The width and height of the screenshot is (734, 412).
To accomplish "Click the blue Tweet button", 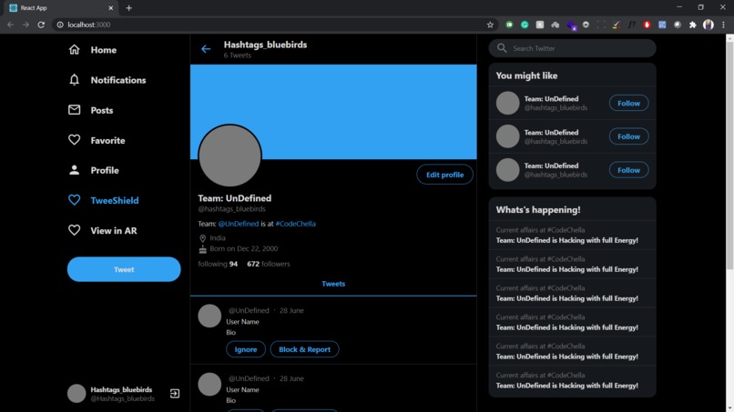I will click(124, 269).
